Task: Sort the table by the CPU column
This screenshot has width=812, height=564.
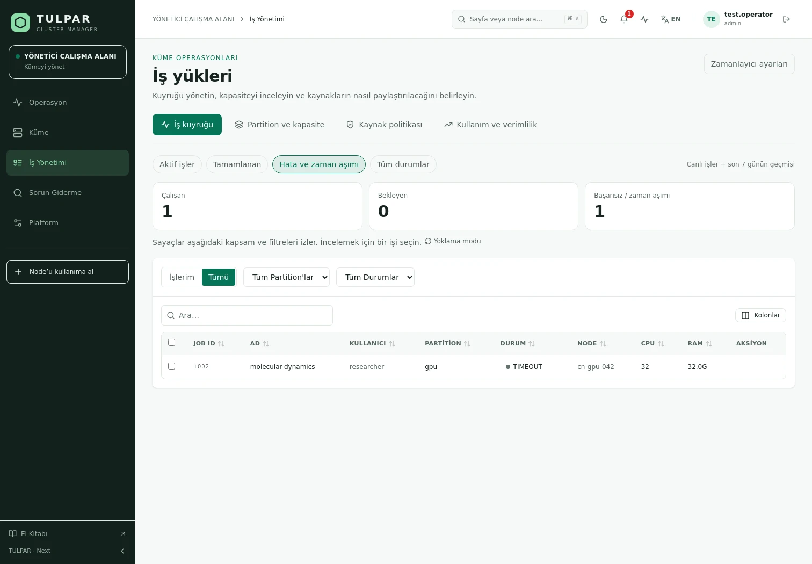Action: [653, 344]
